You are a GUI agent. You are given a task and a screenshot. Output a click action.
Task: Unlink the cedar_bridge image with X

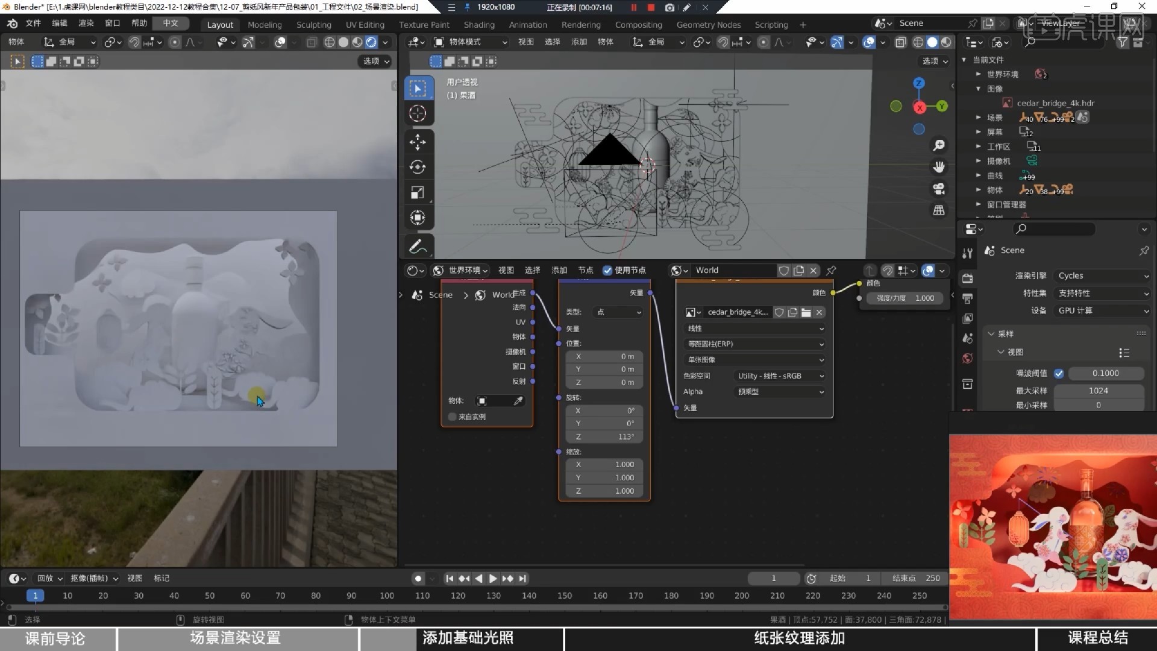point(820,312)
